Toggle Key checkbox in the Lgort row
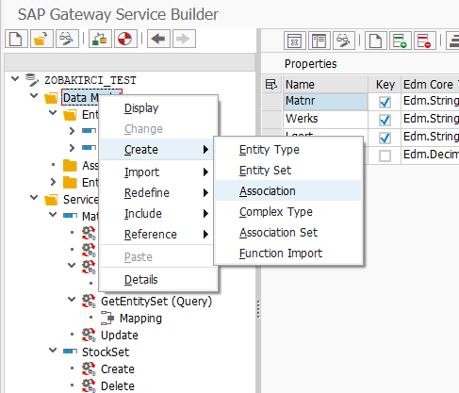 pyautogui.click(x=385, y=138)
